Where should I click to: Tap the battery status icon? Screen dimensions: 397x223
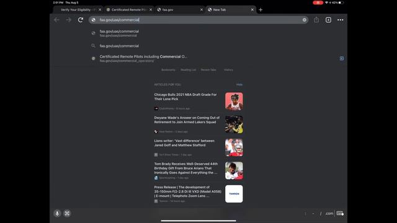(x=341, y=2)
